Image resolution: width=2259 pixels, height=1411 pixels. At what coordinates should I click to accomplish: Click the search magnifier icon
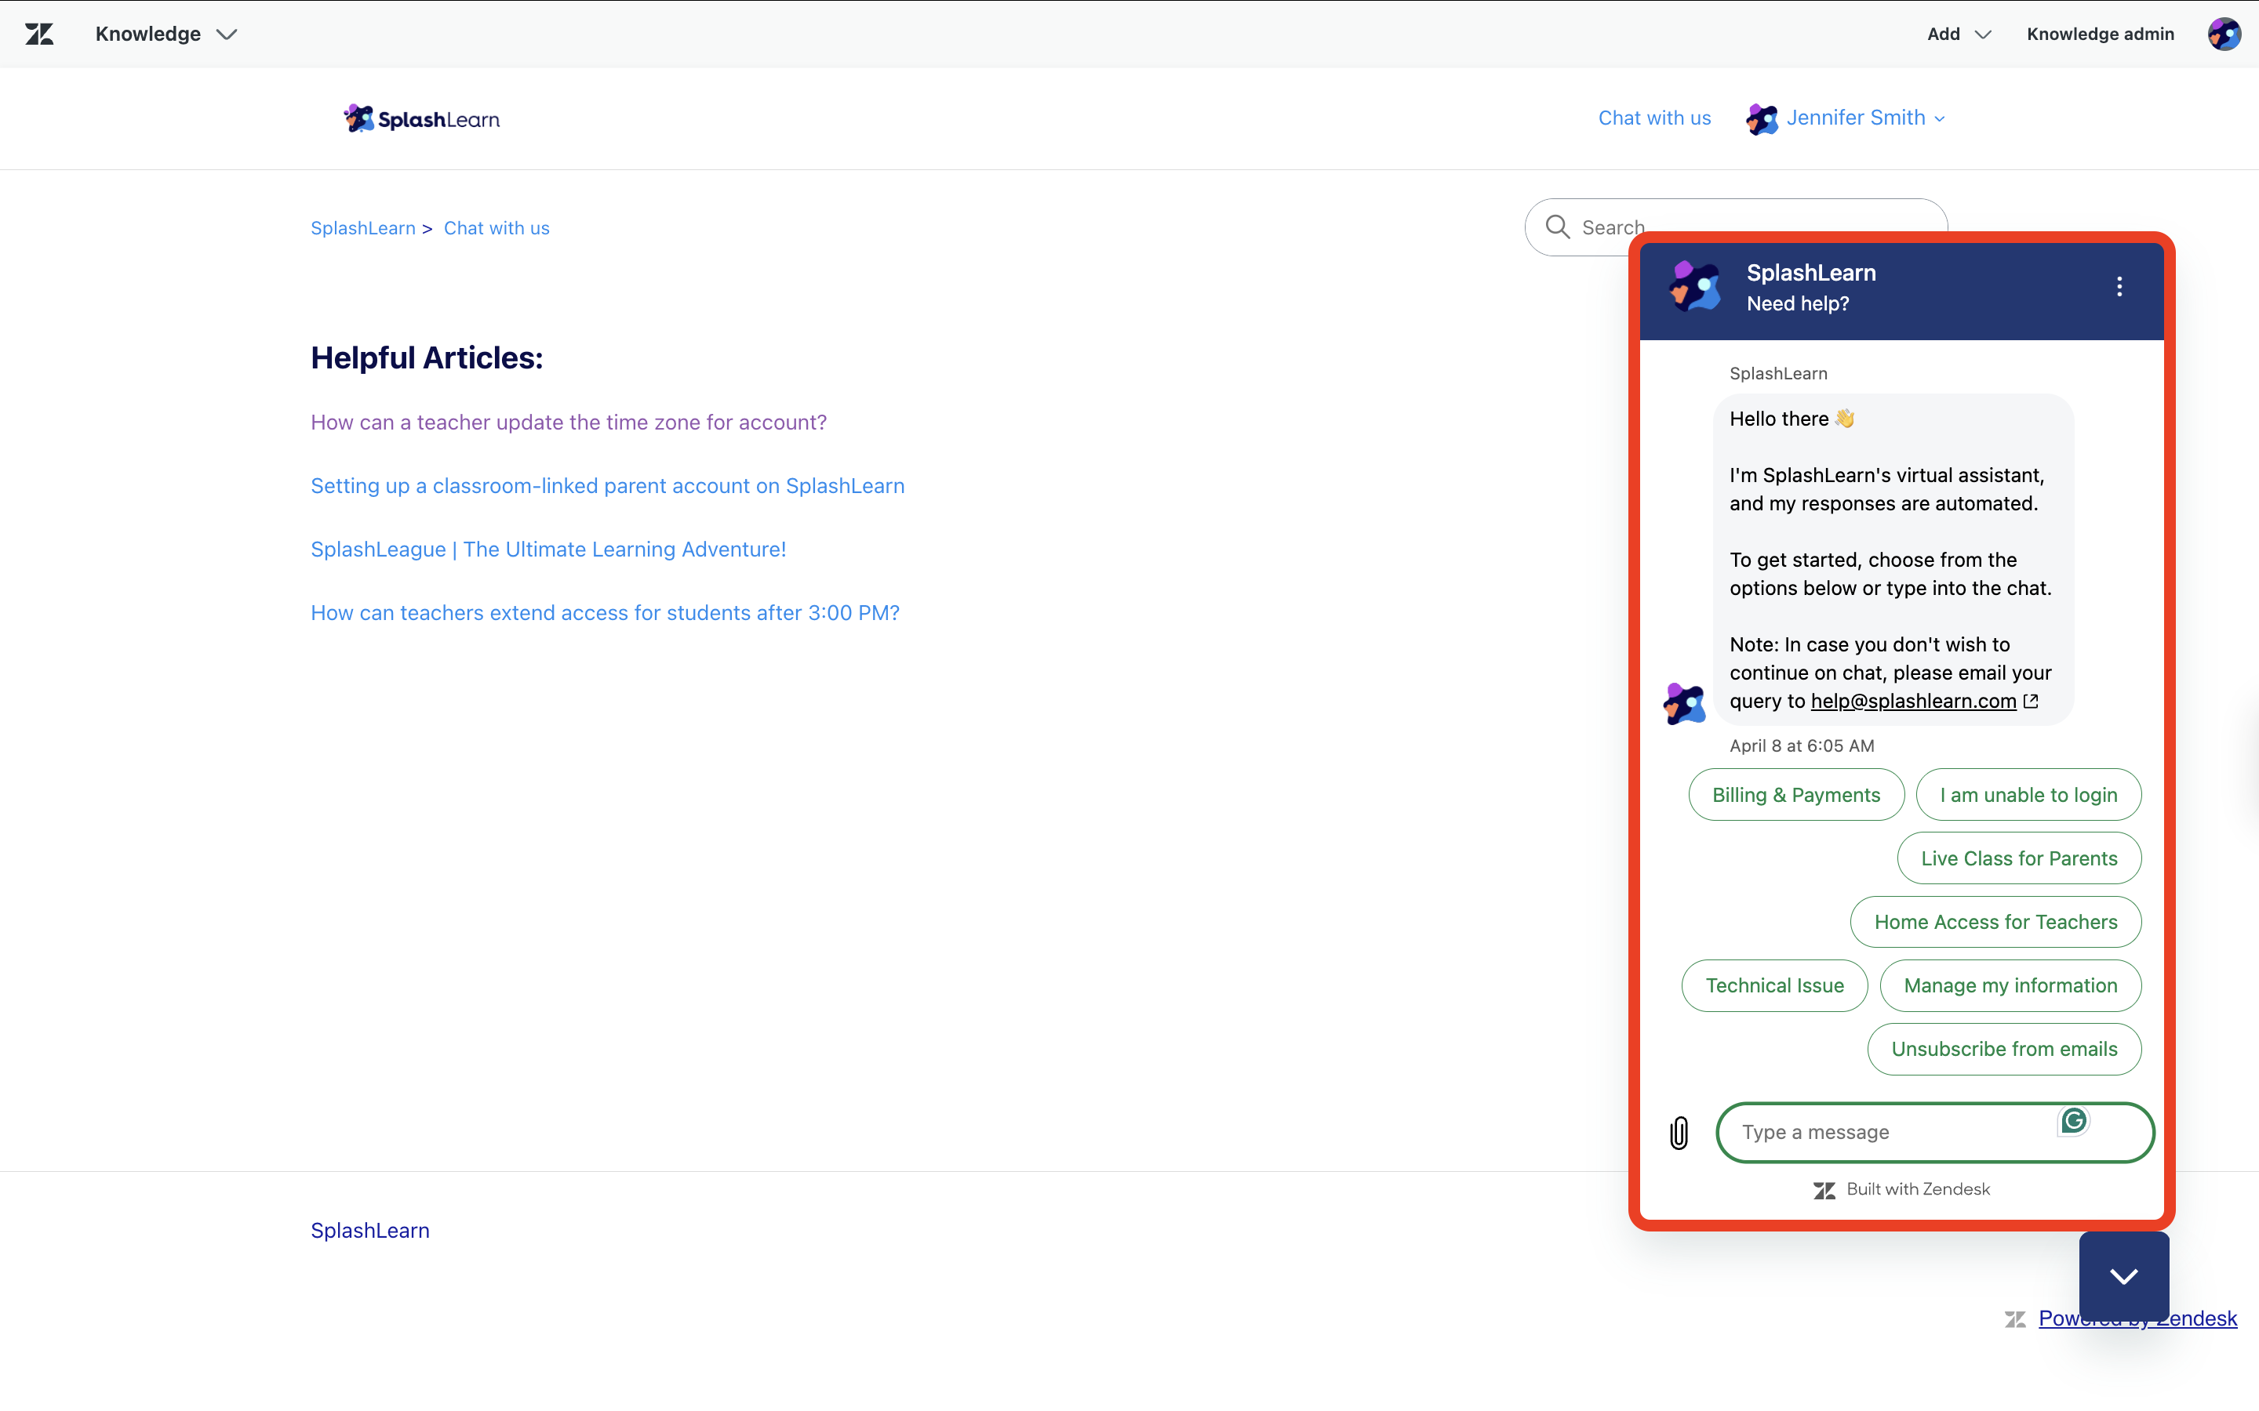click(x=1557, y=227)
